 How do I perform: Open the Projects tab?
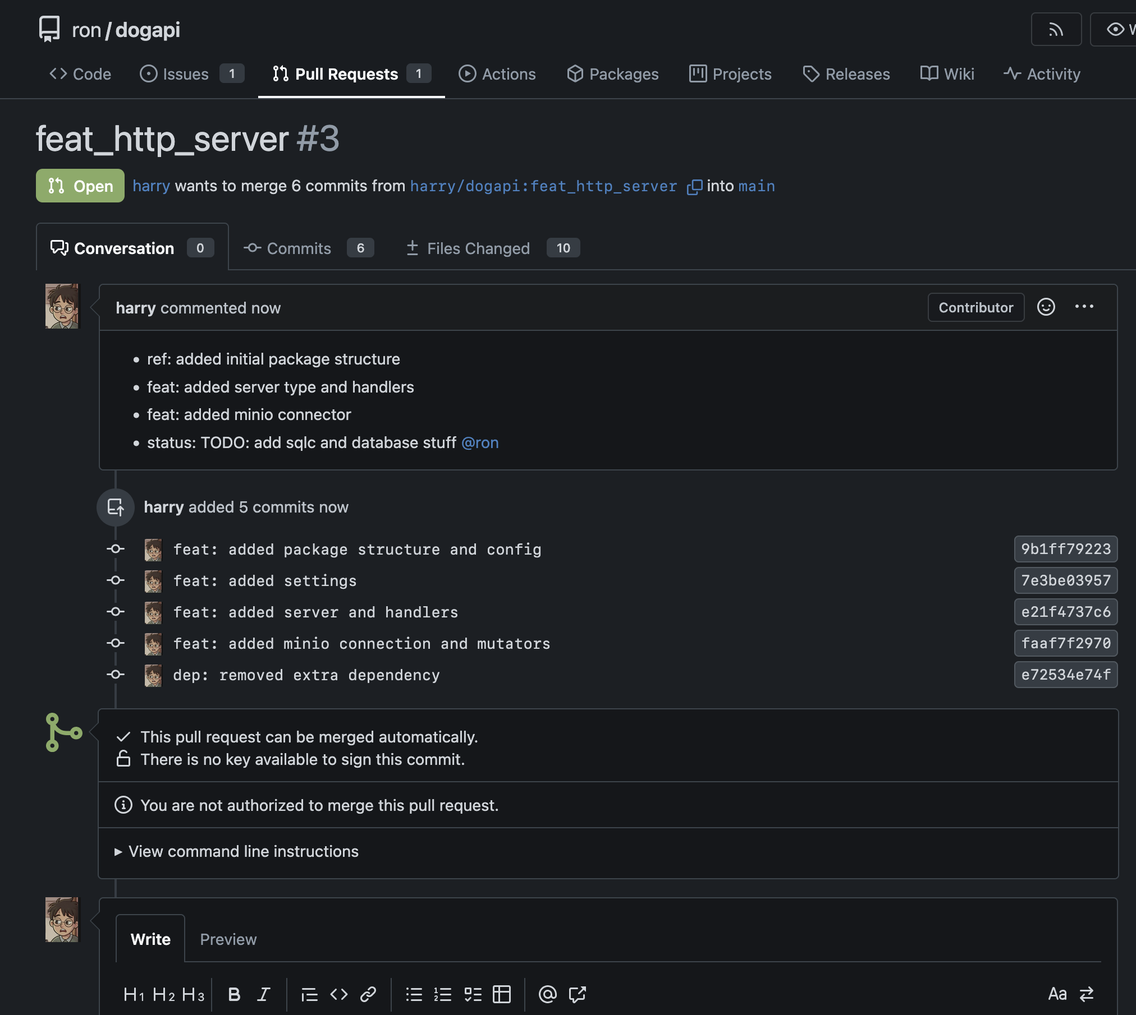pyautogui.click(x=730, y=74)
